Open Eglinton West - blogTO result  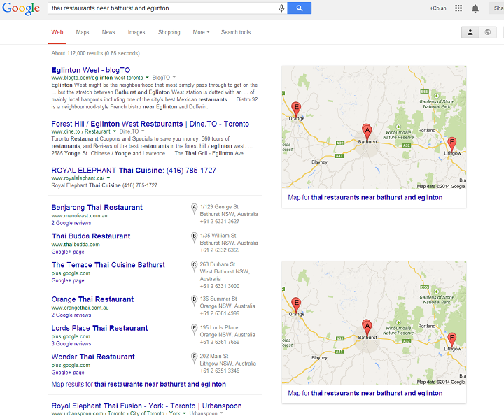(x=91, y=70)
